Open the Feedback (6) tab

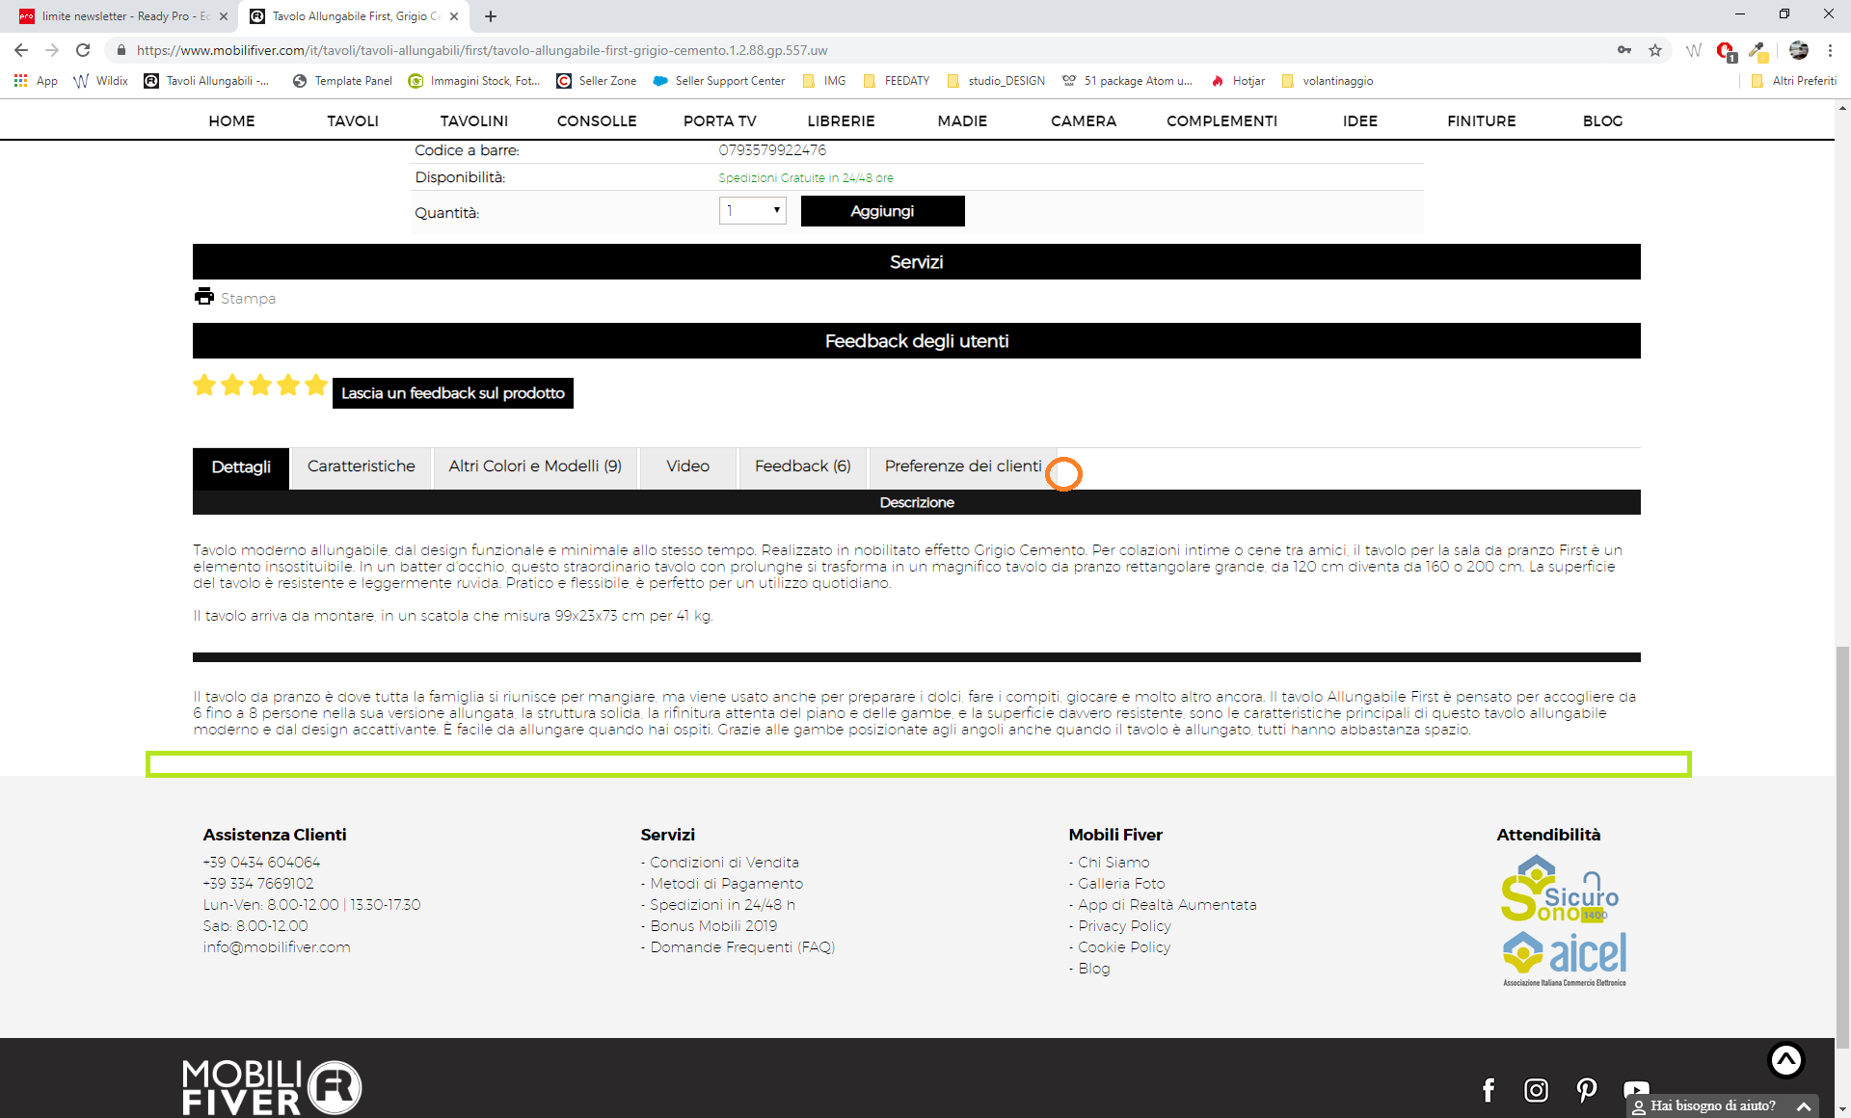coord(802,466)
